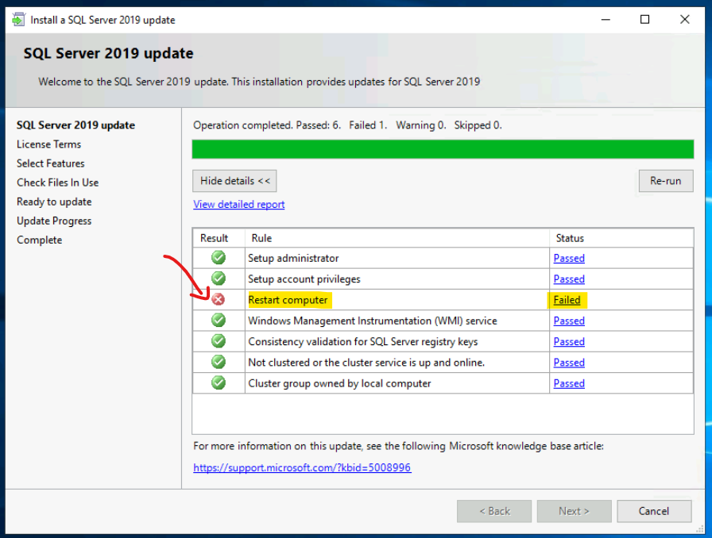The height and width of the screenshot is (538, 712).
Task: Select SQL Server 2019 update step in sidebar
Action: [x=75, y=125]
